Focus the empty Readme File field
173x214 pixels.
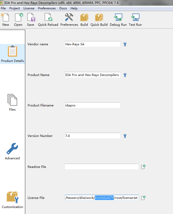tap(102, 167)
